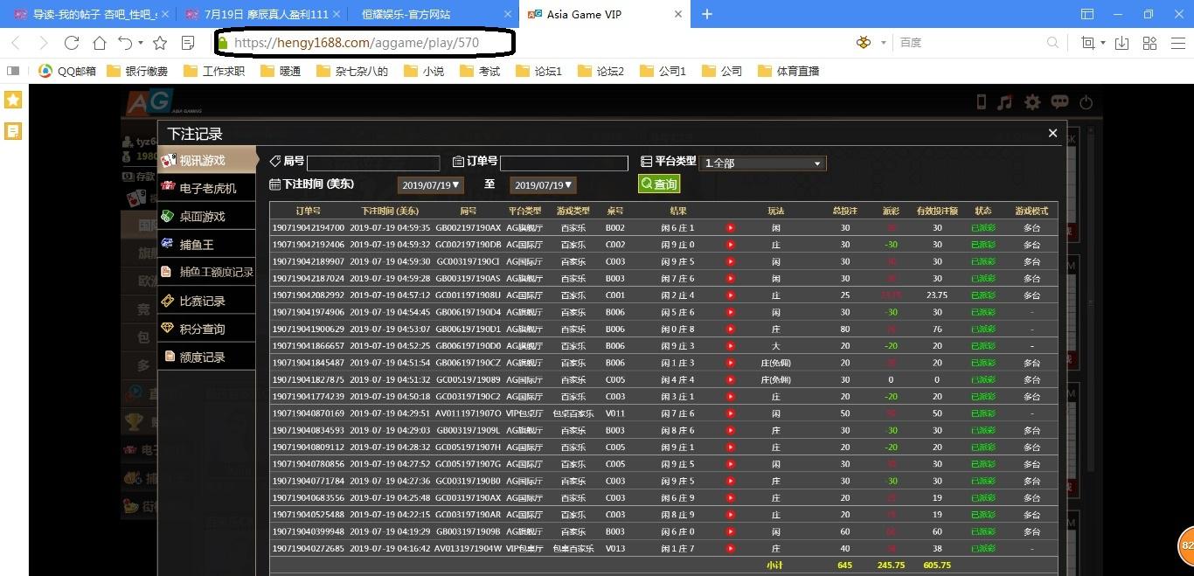This screenshot has width=1194, height=576.
Task: Play replay for order 190719041845487
Action: pyautogui.click(x=731, y=363)
